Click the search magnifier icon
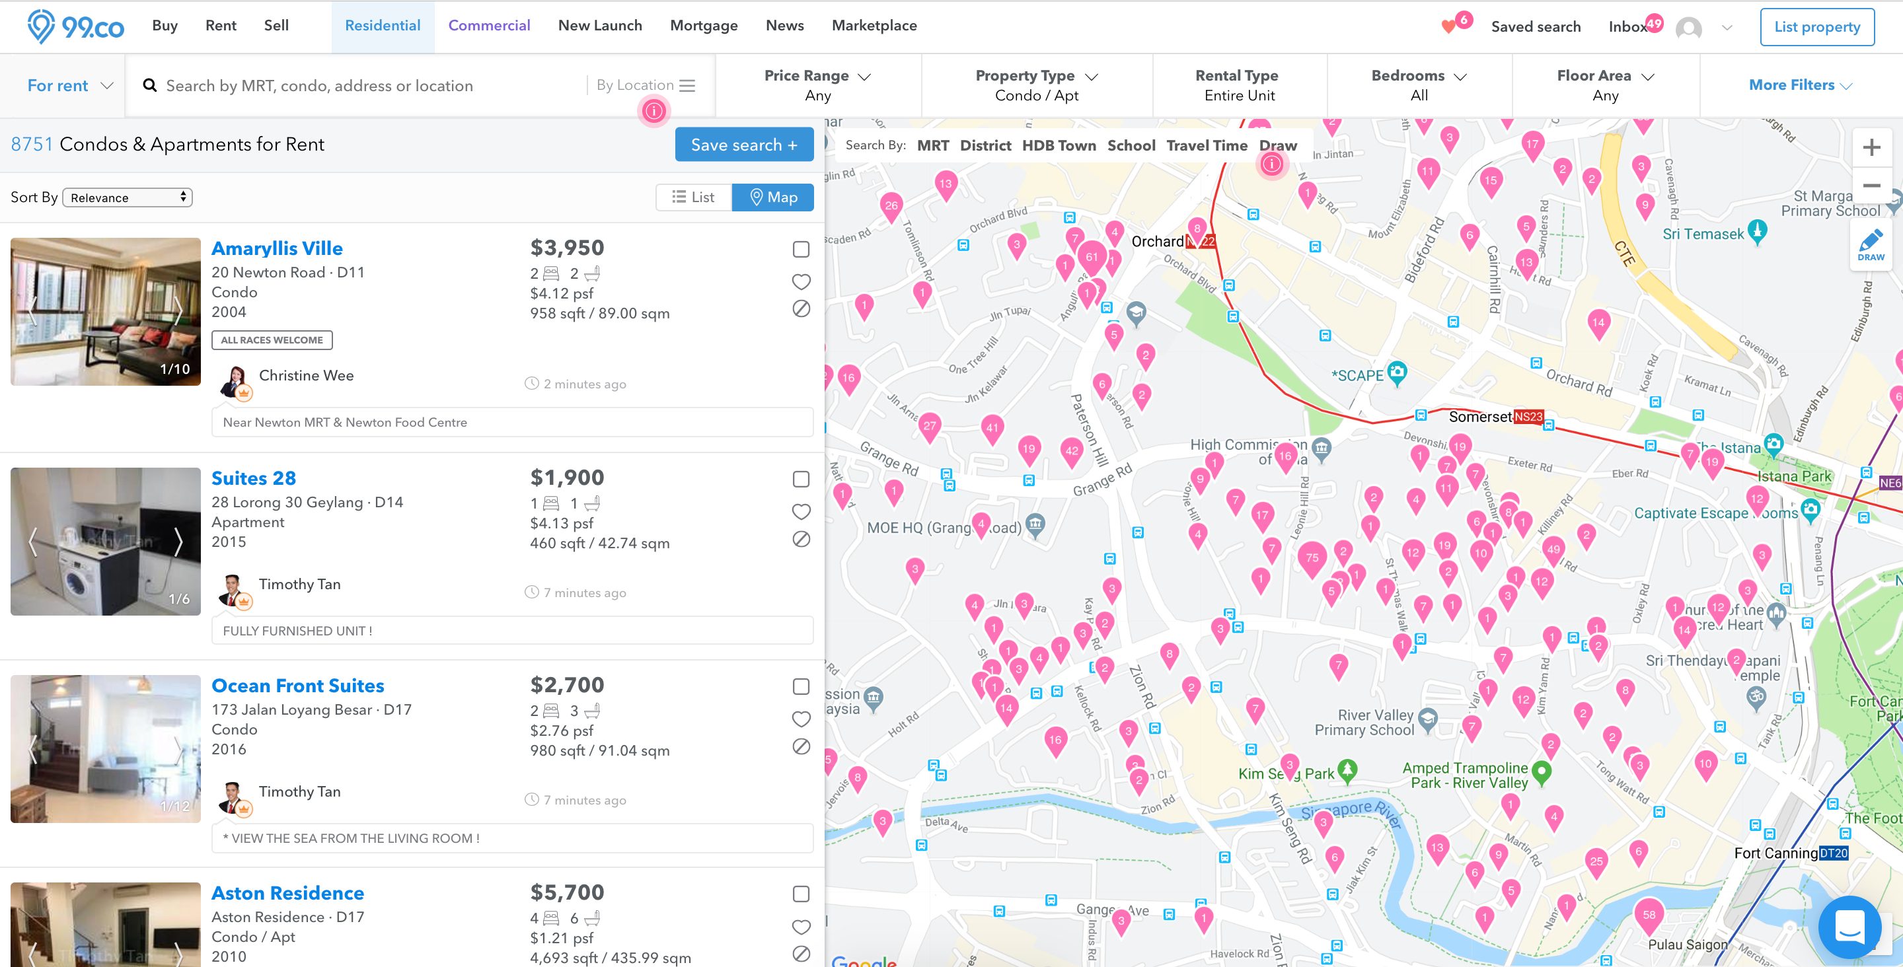 (150, 86)
